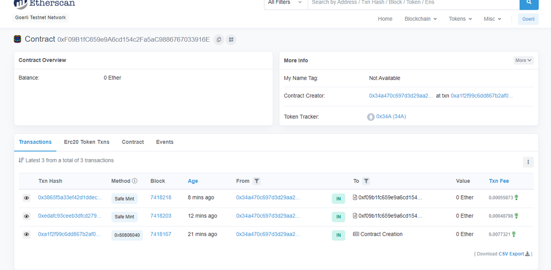Click the IN badge in row 7418203
This screenshot has width=551, height=270.
coord(338,217)
